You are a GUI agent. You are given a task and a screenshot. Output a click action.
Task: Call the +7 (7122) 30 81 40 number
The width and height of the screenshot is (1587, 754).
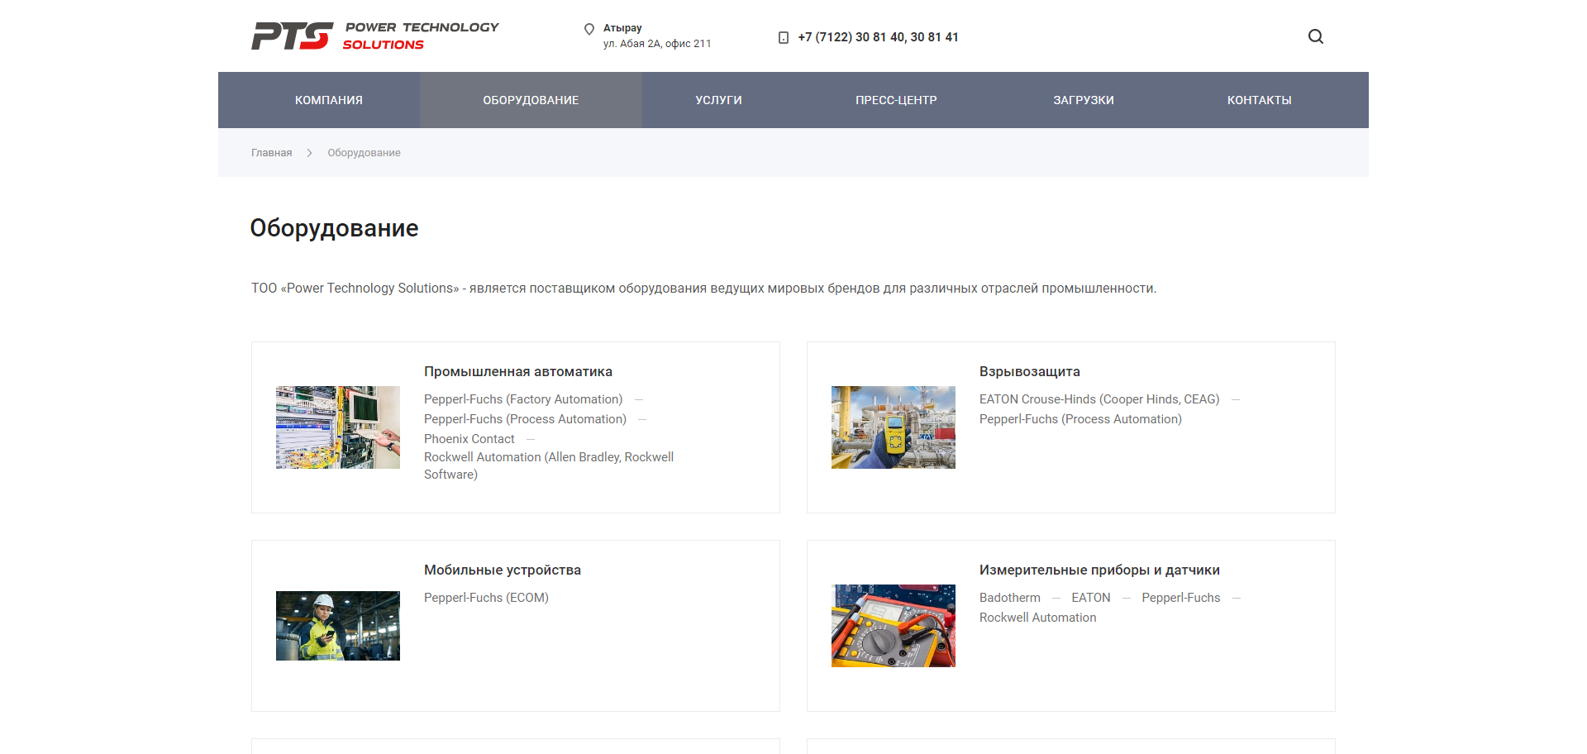[x=878, y=37]
